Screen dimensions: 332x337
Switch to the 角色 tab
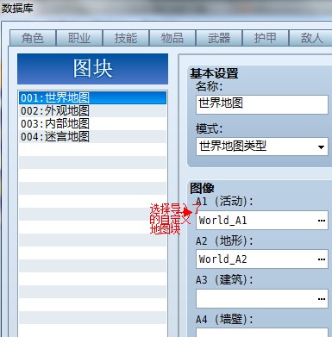[x=33, y=38]
